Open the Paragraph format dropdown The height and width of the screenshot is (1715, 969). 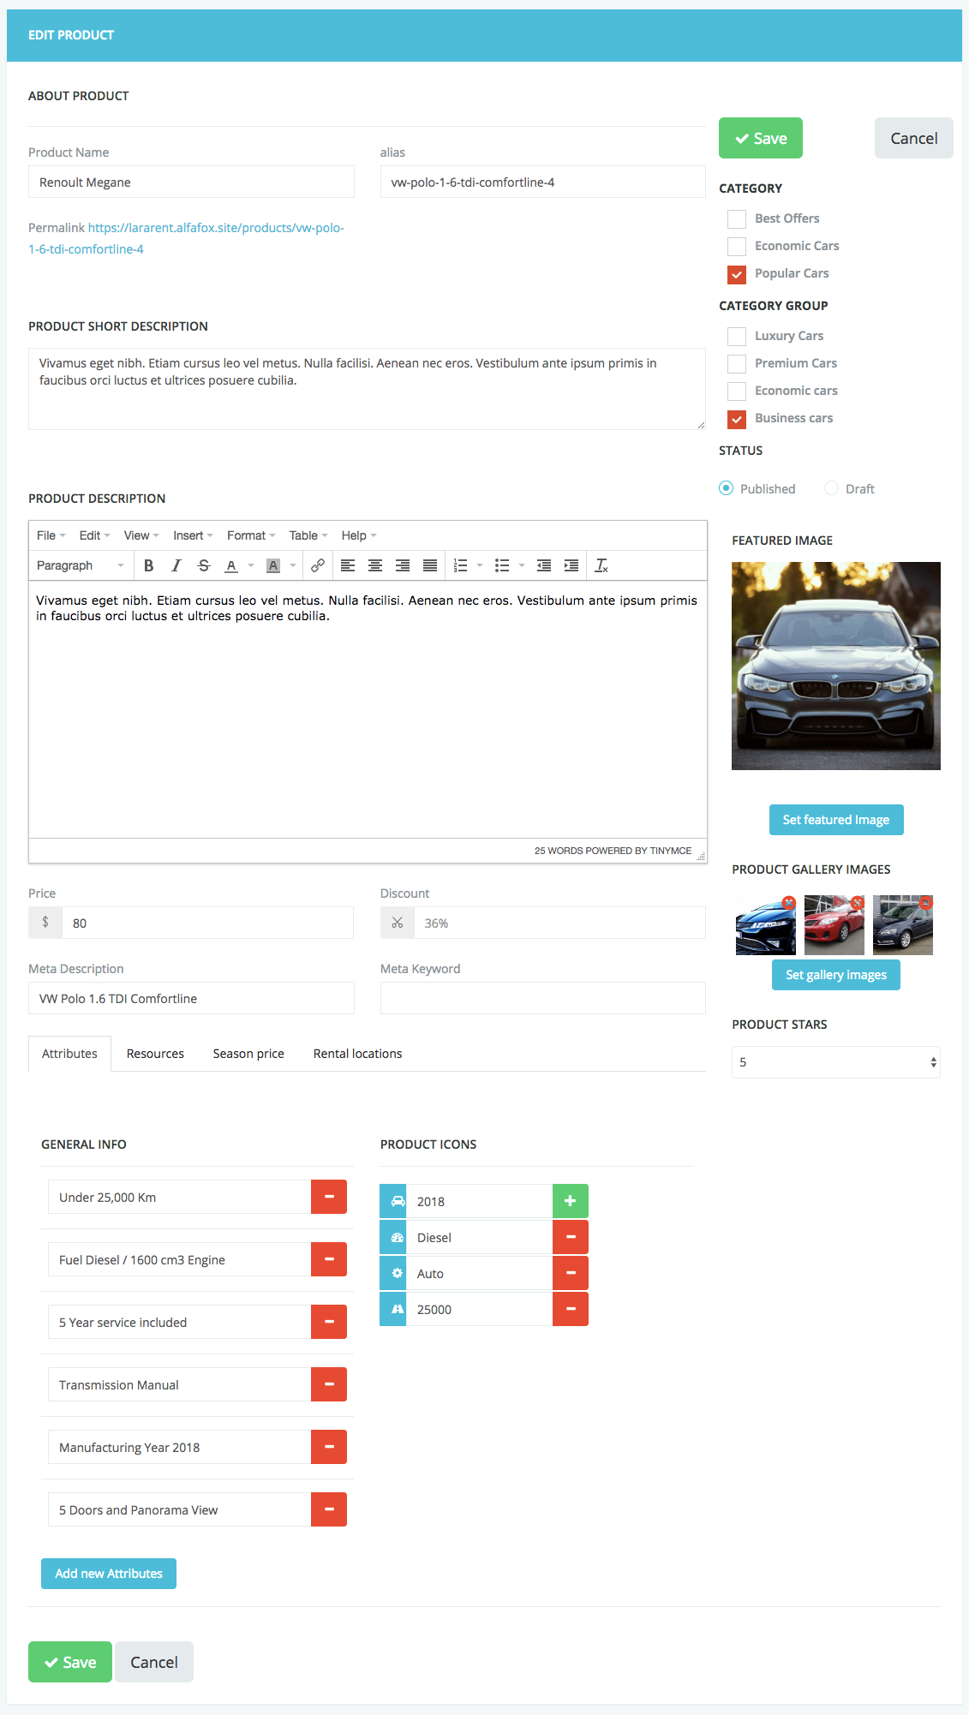tap(81, 565)
